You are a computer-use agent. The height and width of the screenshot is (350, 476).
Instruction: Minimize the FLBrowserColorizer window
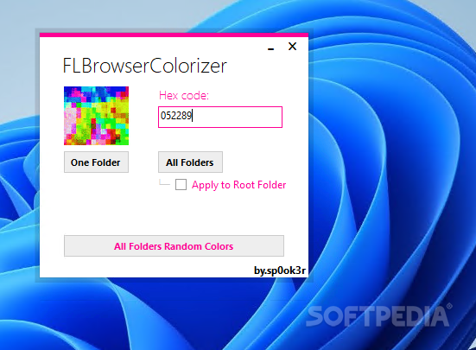coord(270,48)
